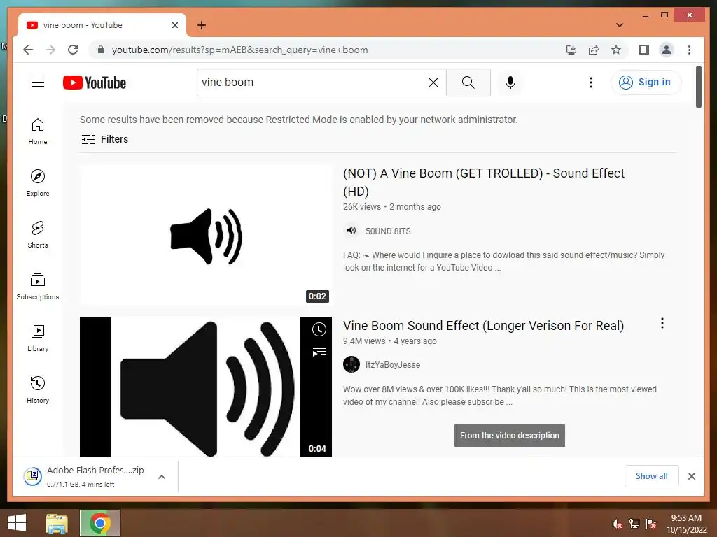Share this page icon in address bar

(x=594, y=50)
